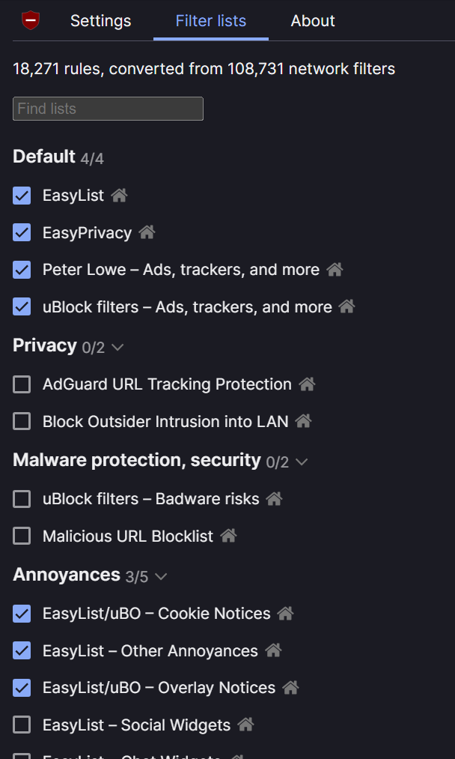Open home icon for EasyList Social Widgets
455x759 pixels.
(245, 725)
